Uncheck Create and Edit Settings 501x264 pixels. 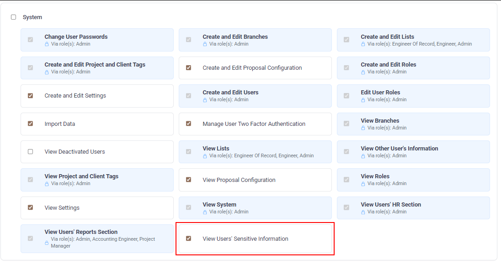pos(31,96)
